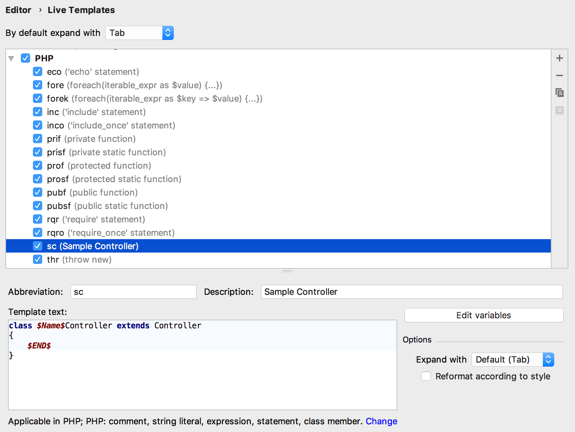Open the Expand with Default (Tab) dropdown
The image size is (575, 432).
[513, 360]
